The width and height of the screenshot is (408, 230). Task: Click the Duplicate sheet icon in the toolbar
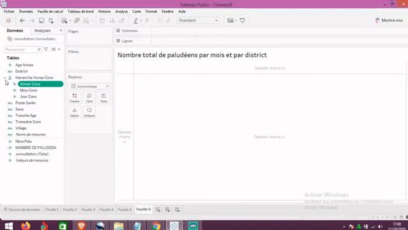pos(76,20)
